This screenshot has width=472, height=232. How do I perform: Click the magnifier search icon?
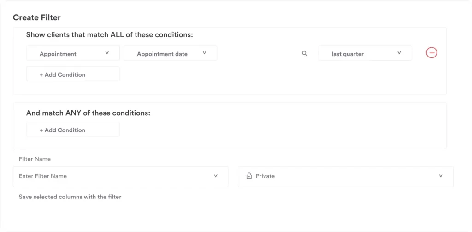304,54
